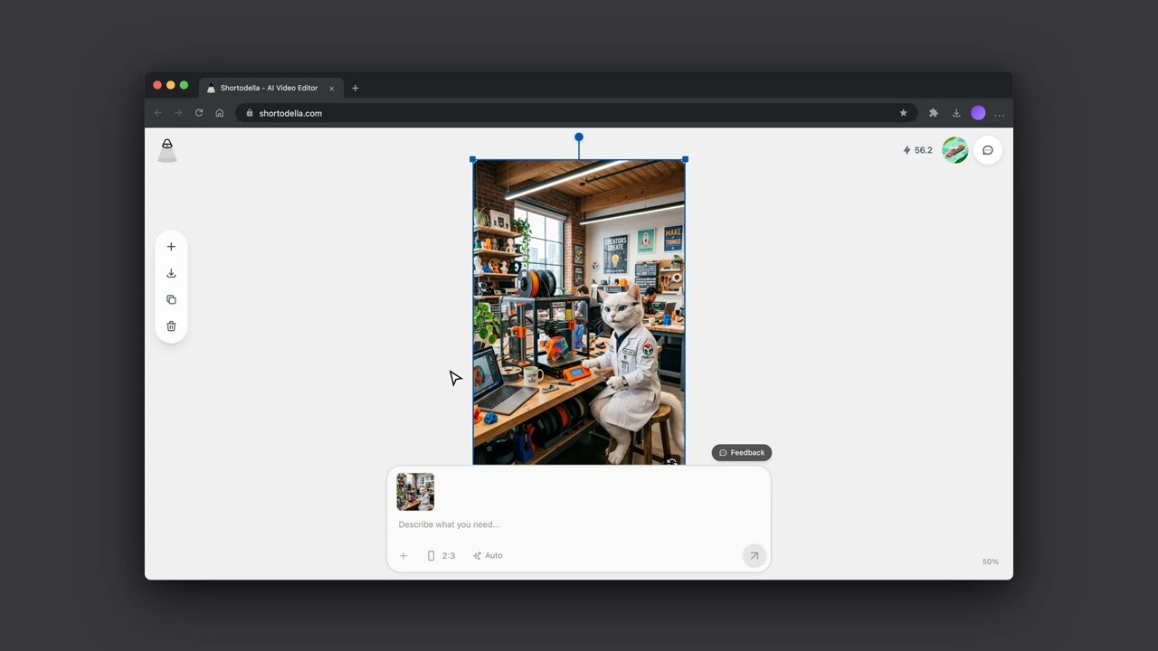Click the attached image thumbnail in prompt box
Screen dimensions: 1158x651
415,492
